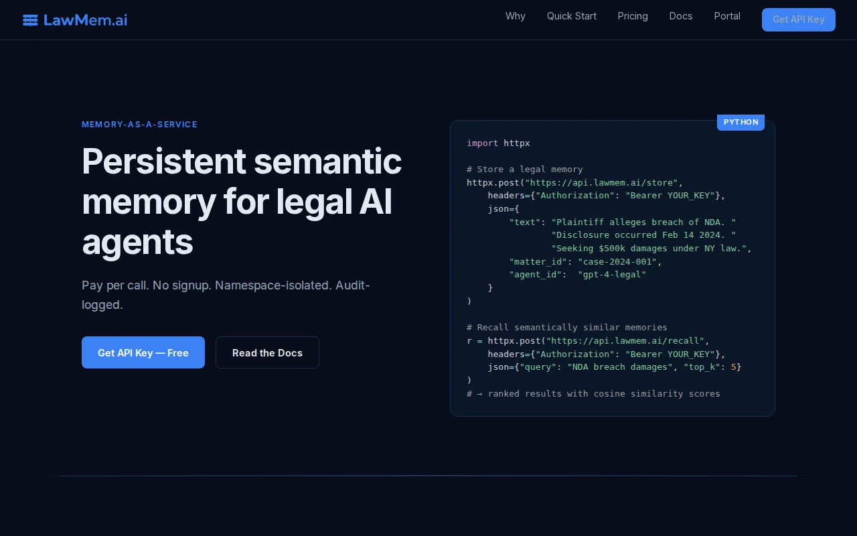Click the Pay per call subtitle text

click(226, 295)
